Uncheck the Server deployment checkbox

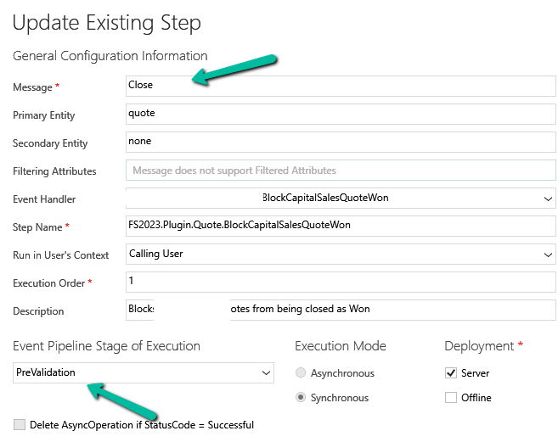tap(450, 373)
